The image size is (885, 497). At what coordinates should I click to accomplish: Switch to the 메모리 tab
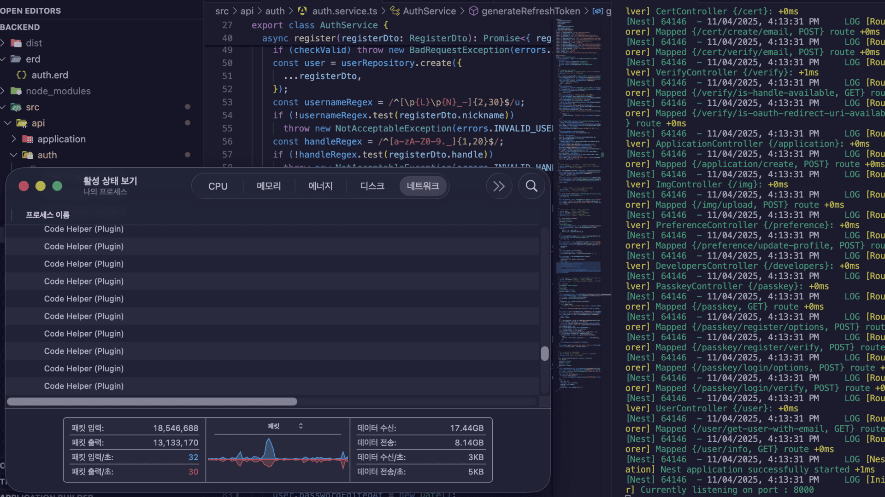pyautogui.click(x=269, y=186)
